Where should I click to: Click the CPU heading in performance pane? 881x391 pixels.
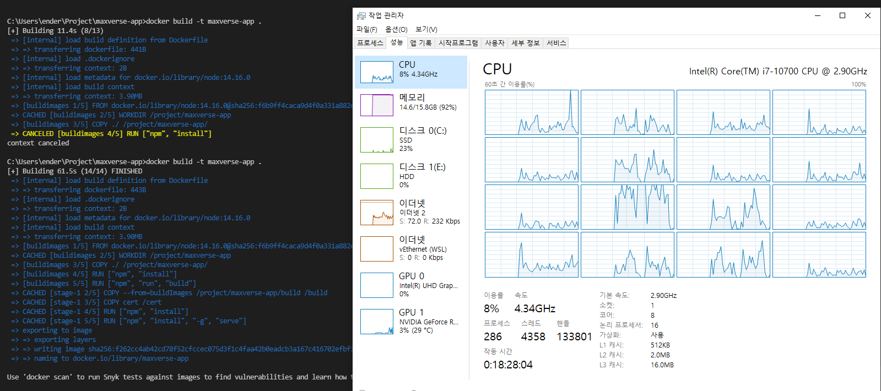tap(498, 69)
